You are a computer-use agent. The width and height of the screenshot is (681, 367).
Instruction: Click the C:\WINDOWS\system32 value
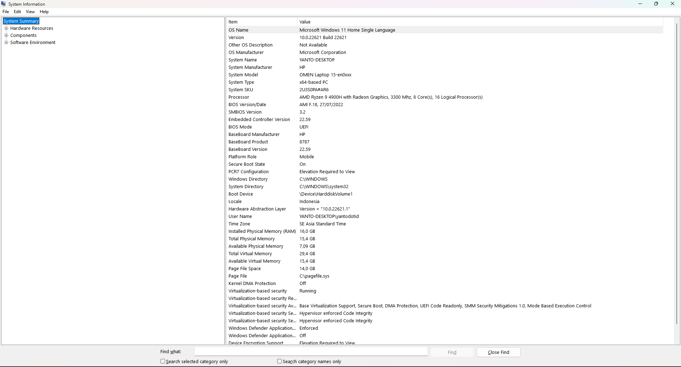tap(324, 187)
